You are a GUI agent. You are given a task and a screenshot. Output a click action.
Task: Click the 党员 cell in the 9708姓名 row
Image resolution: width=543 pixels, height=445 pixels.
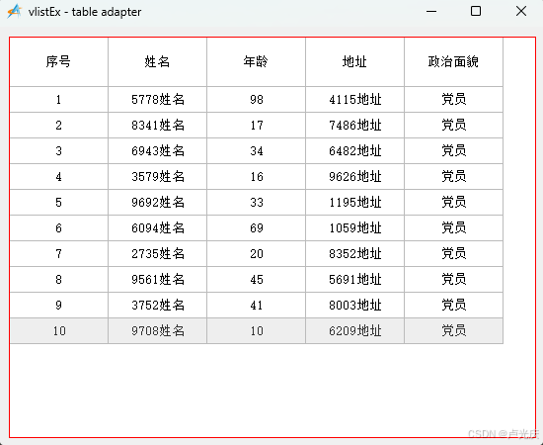point(454,331)
